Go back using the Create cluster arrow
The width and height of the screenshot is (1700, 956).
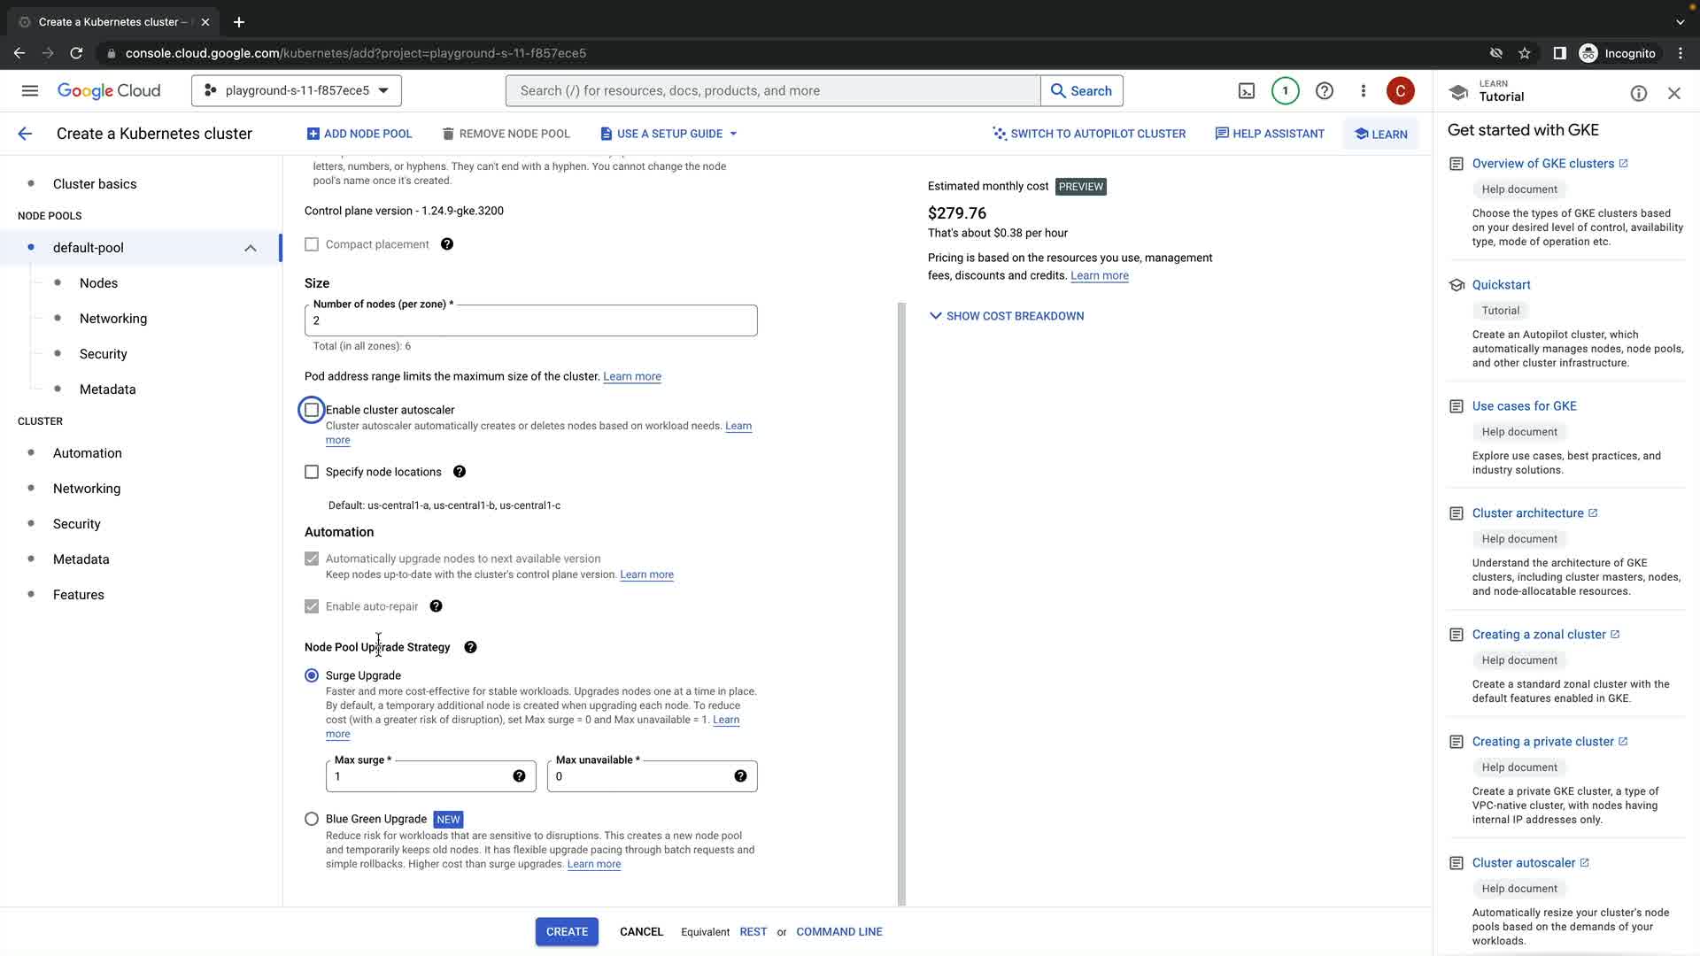pyautogui.click(x=25, y=134)
